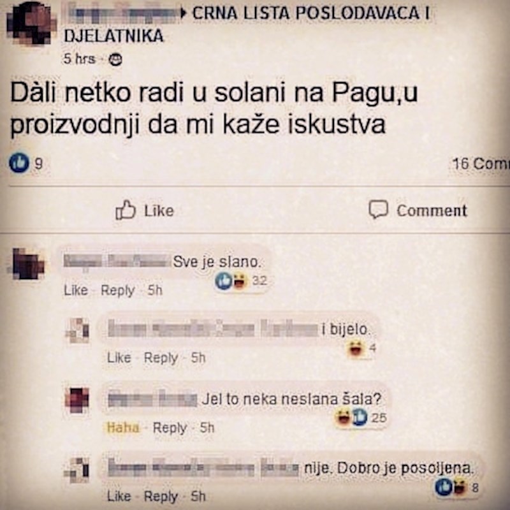This screenshot has height=510, width=510.
Task: Open avatar of 'Sve je slano' commenter
Action: coord(28,264)
